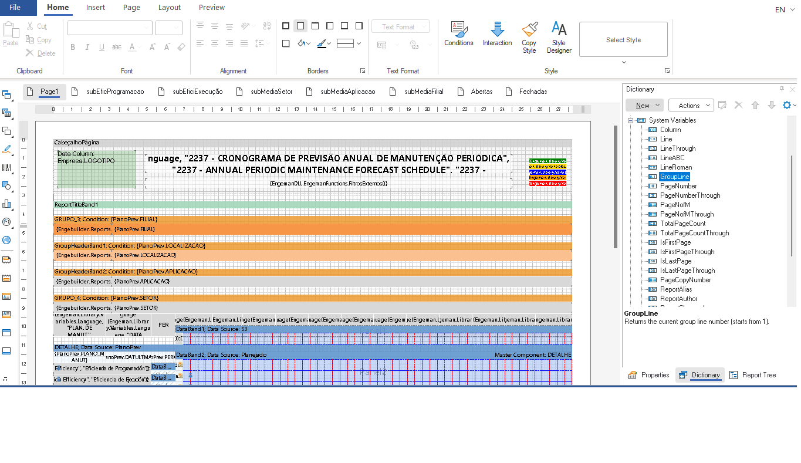Viewport: 801px width, 463px height.
Task: Toggle the all-borders option in the Borders group
Action: [286, 26]
